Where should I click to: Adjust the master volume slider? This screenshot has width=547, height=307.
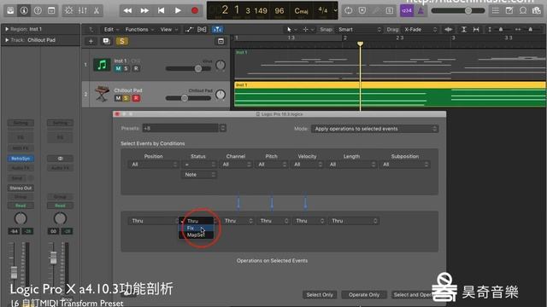click(458, 11)
